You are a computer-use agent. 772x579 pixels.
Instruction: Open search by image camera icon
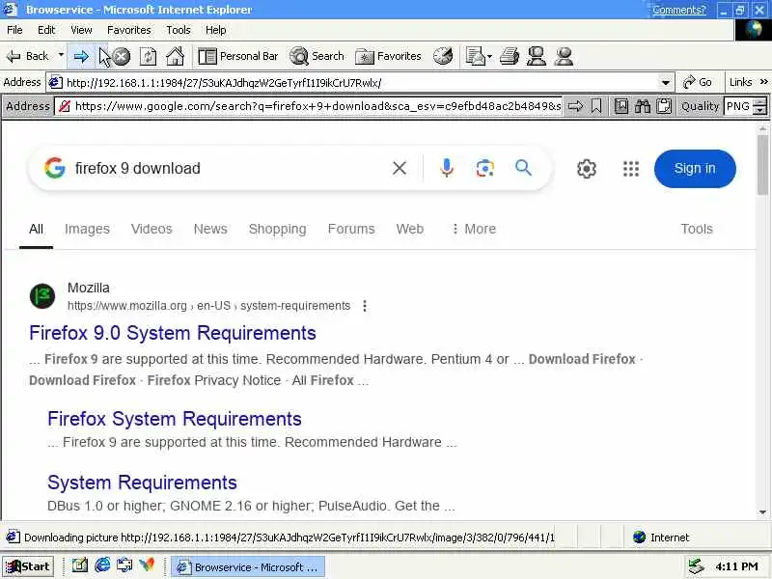[485, 168]
